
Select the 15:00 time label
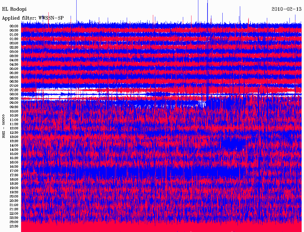pyautogui.click(x=14, y=154)
